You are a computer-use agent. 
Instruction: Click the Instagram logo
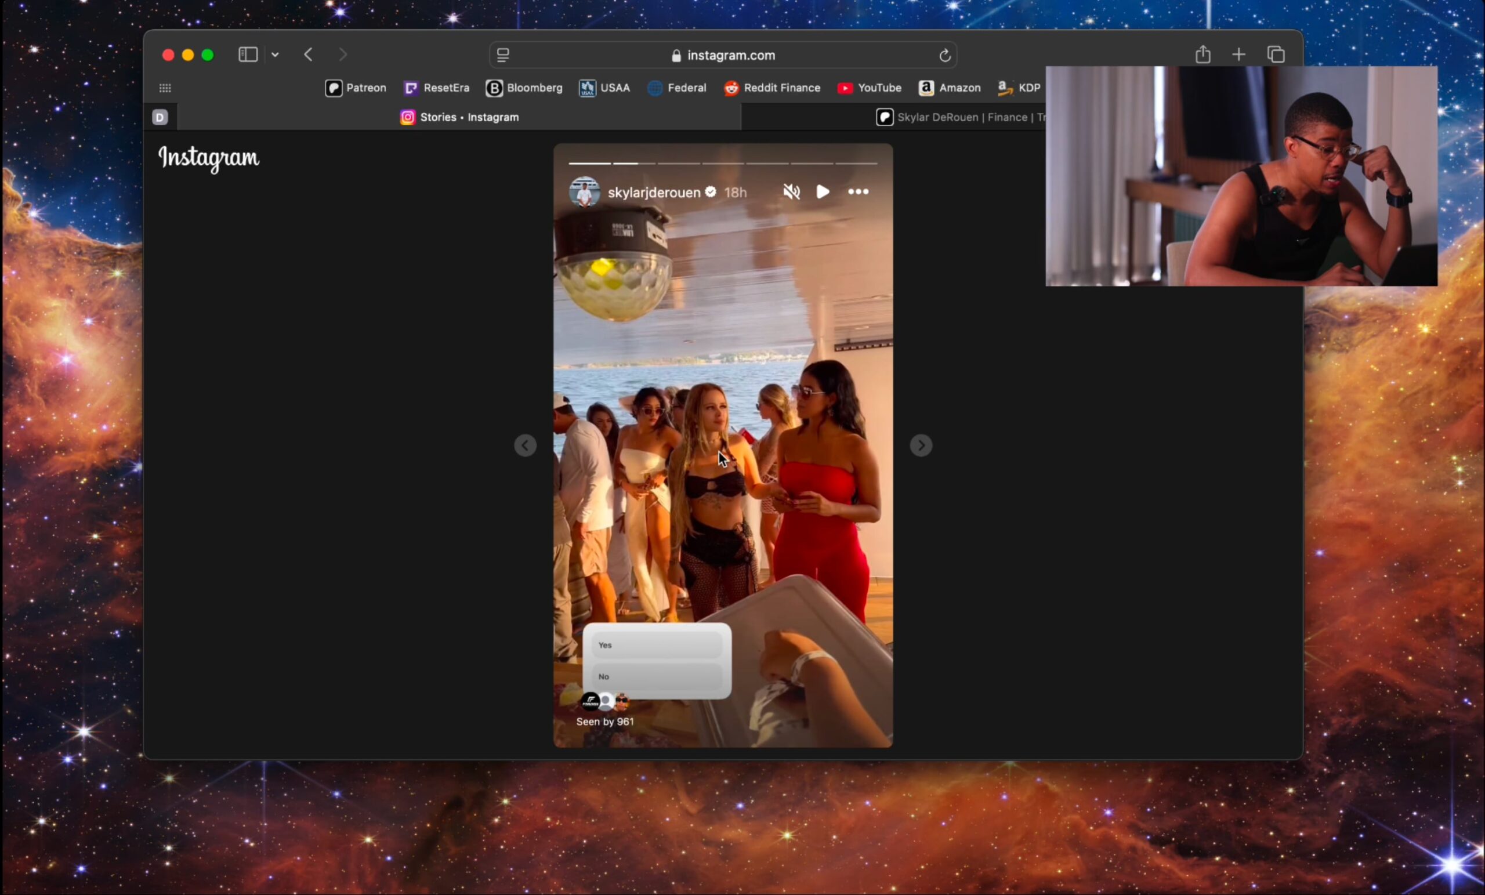(x=208, y=158)
